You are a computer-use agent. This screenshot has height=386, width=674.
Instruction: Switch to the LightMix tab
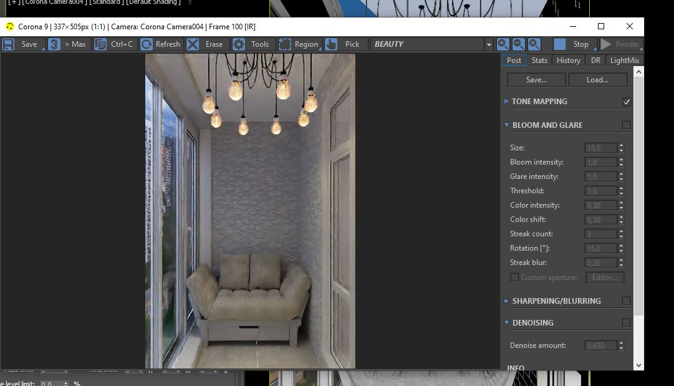[625, 60]
